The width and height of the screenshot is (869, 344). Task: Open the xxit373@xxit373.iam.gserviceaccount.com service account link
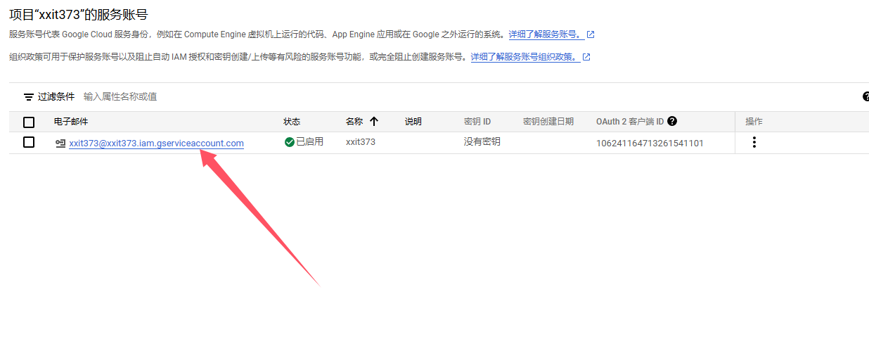156,143
